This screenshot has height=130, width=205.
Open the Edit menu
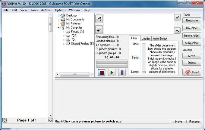pyautogui.click(x=14, y=10)
